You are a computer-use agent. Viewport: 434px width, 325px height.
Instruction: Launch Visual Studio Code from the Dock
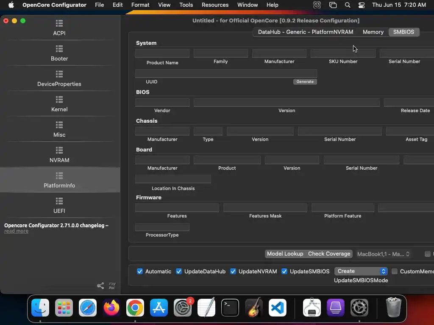277,307
